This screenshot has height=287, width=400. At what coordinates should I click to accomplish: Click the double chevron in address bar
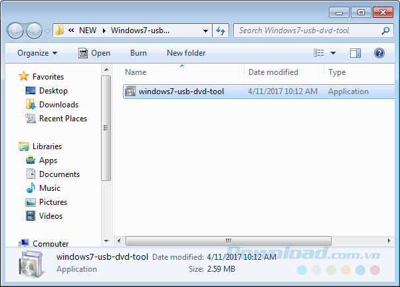coord(71,30)
